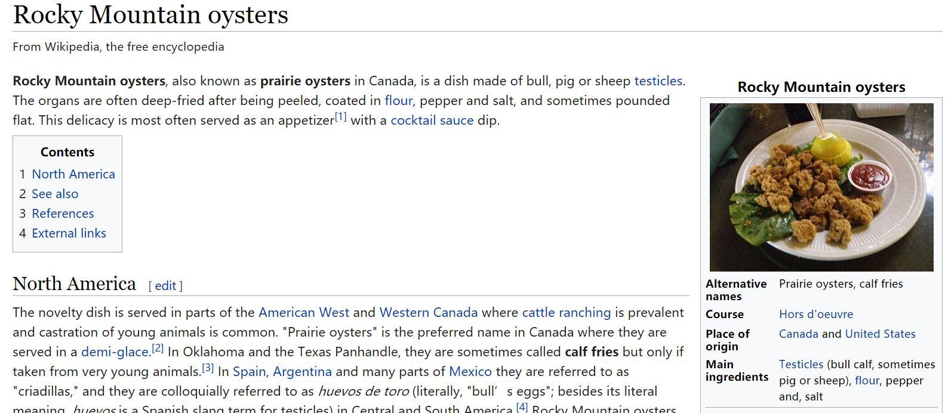
Task: Edit the North America section
Action: [165, 286]
